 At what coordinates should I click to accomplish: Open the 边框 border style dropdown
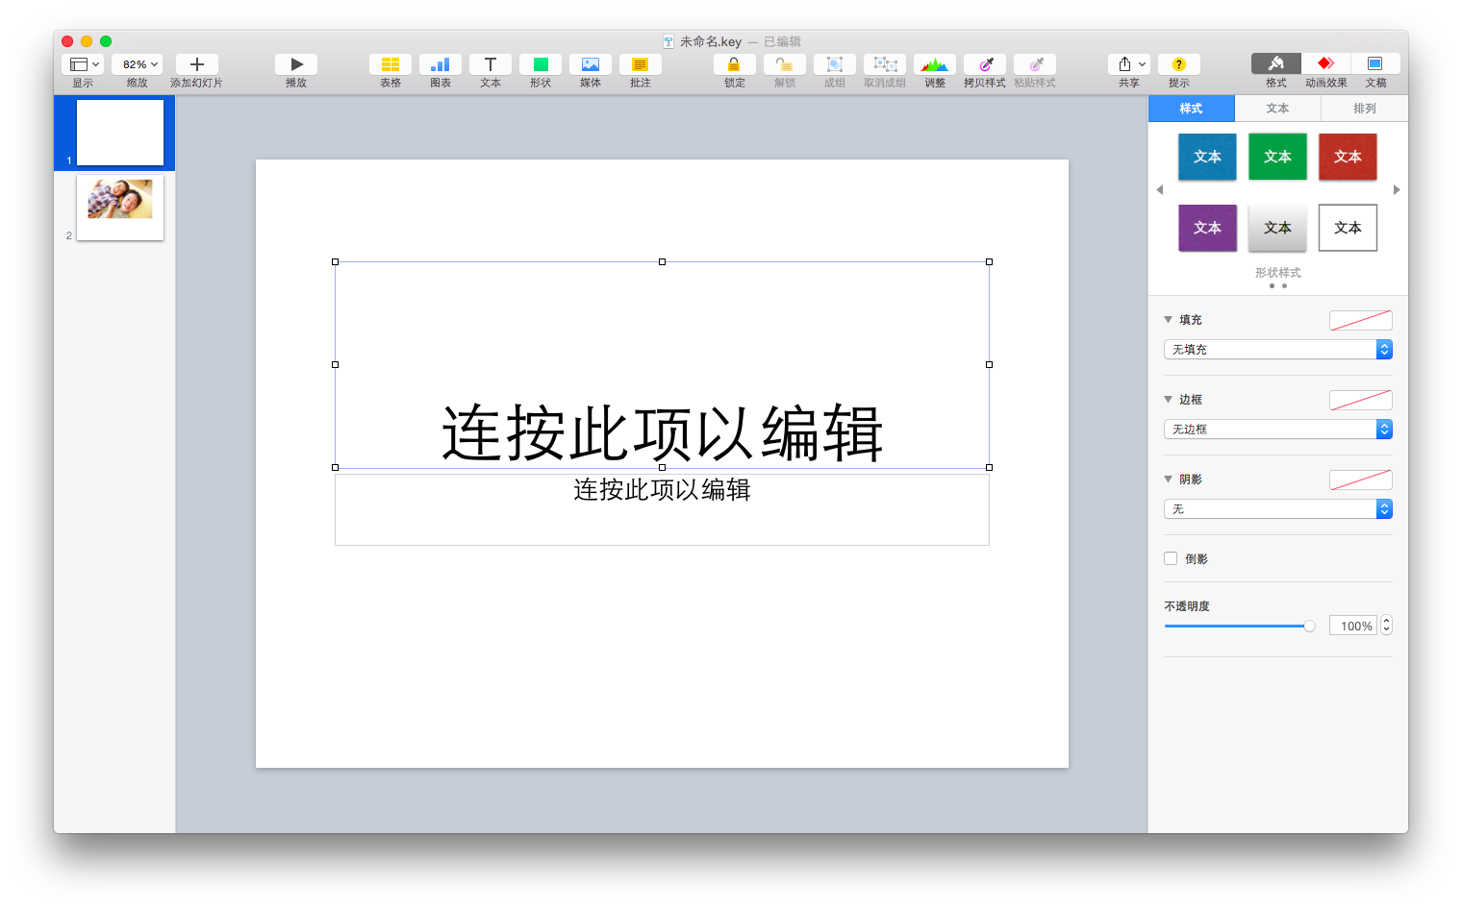coord(1277,429)
